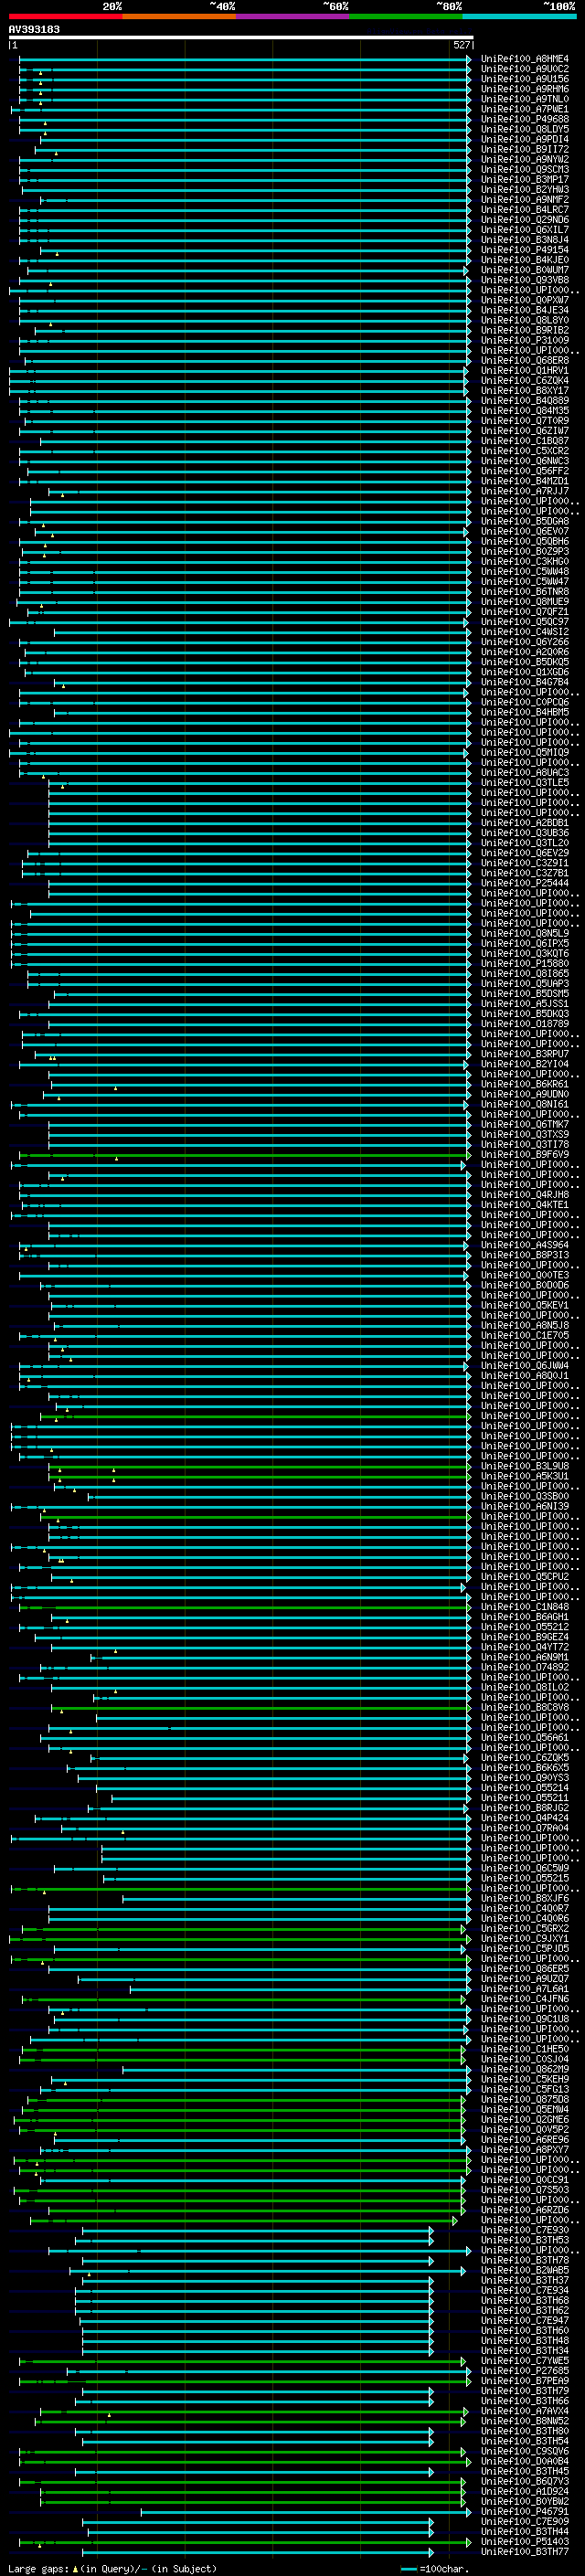This screenshot has height=2576, width=585.
Task: Select hit label UniRef100_O55215
Action: click(x=525, y=1878)
